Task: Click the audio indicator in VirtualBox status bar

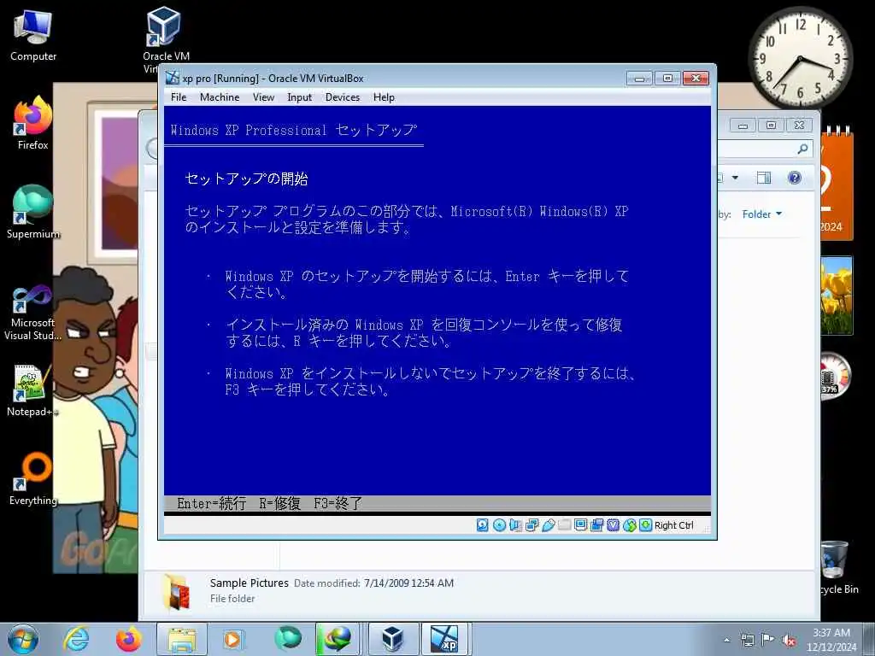Action: pyautogui.click(x=515, y=525)
